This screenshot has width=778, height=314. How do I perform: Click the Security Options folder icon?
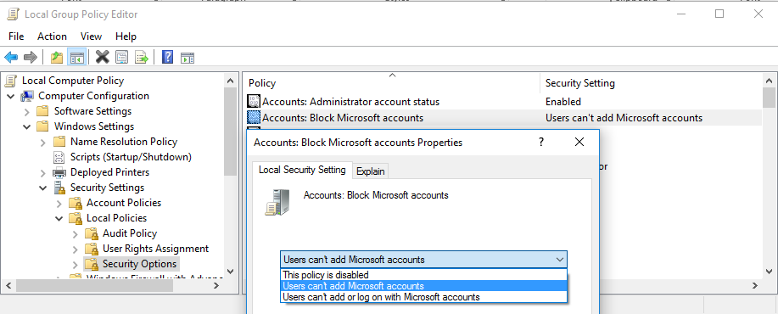point(92,264)
